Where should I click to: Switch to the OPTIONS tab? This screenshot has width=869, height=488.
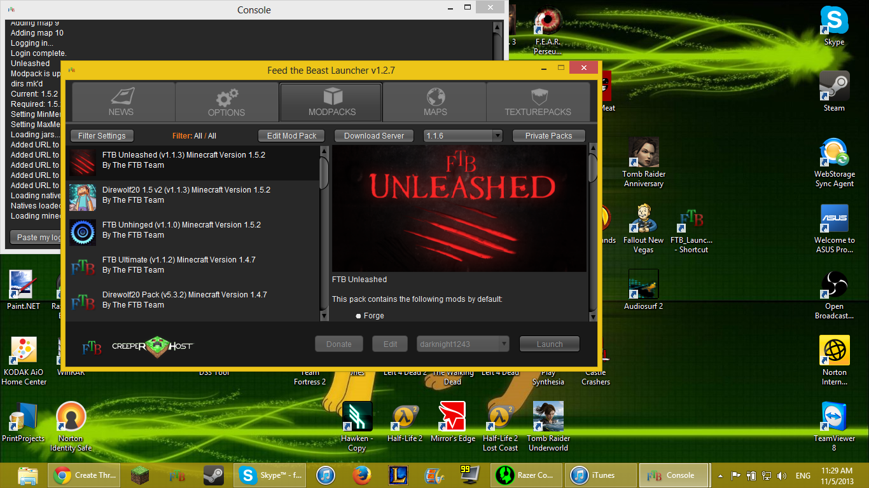(226, 102)
